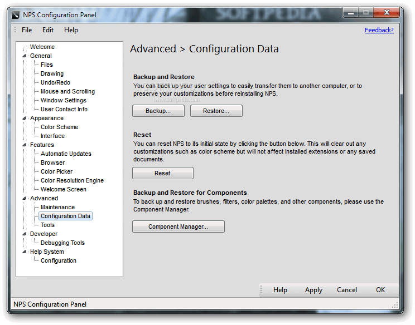
Task: Click the Apply button
Action: (313, 290)
